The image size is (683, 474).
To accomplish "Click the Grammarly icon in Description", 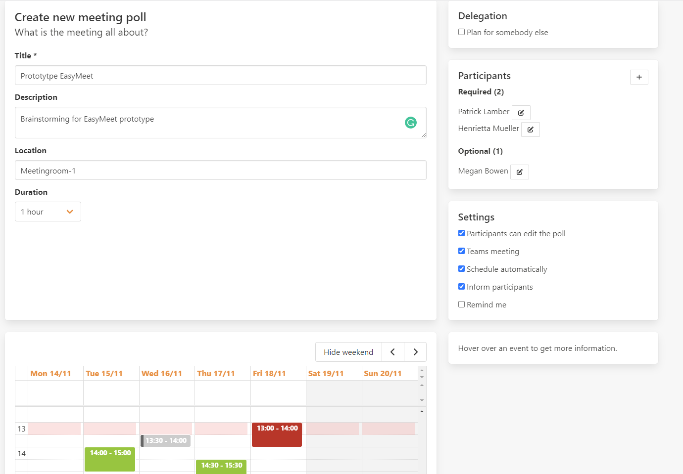I will pos(410,123).
